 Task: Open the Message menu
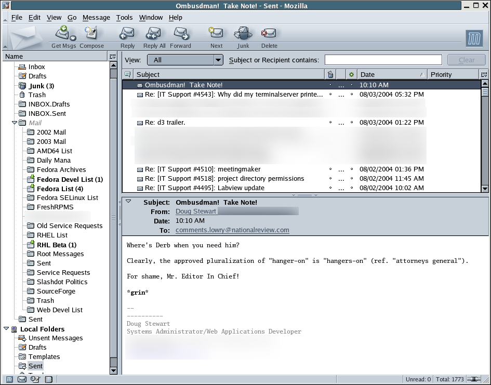(96, 17)
